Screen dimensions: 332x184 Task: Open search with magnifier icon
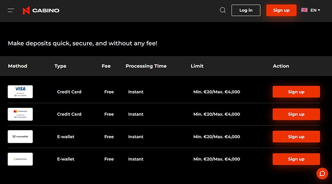[x=223, y=10]
